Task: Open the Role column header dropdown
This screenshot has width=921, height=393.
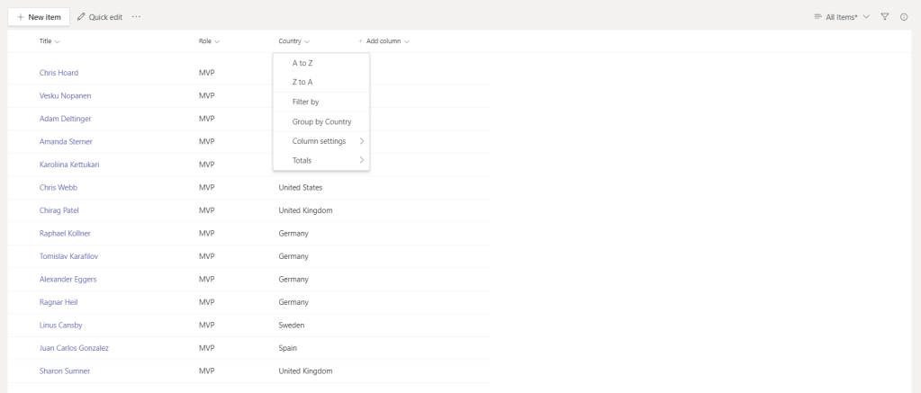Action: (x=209, y=41)
